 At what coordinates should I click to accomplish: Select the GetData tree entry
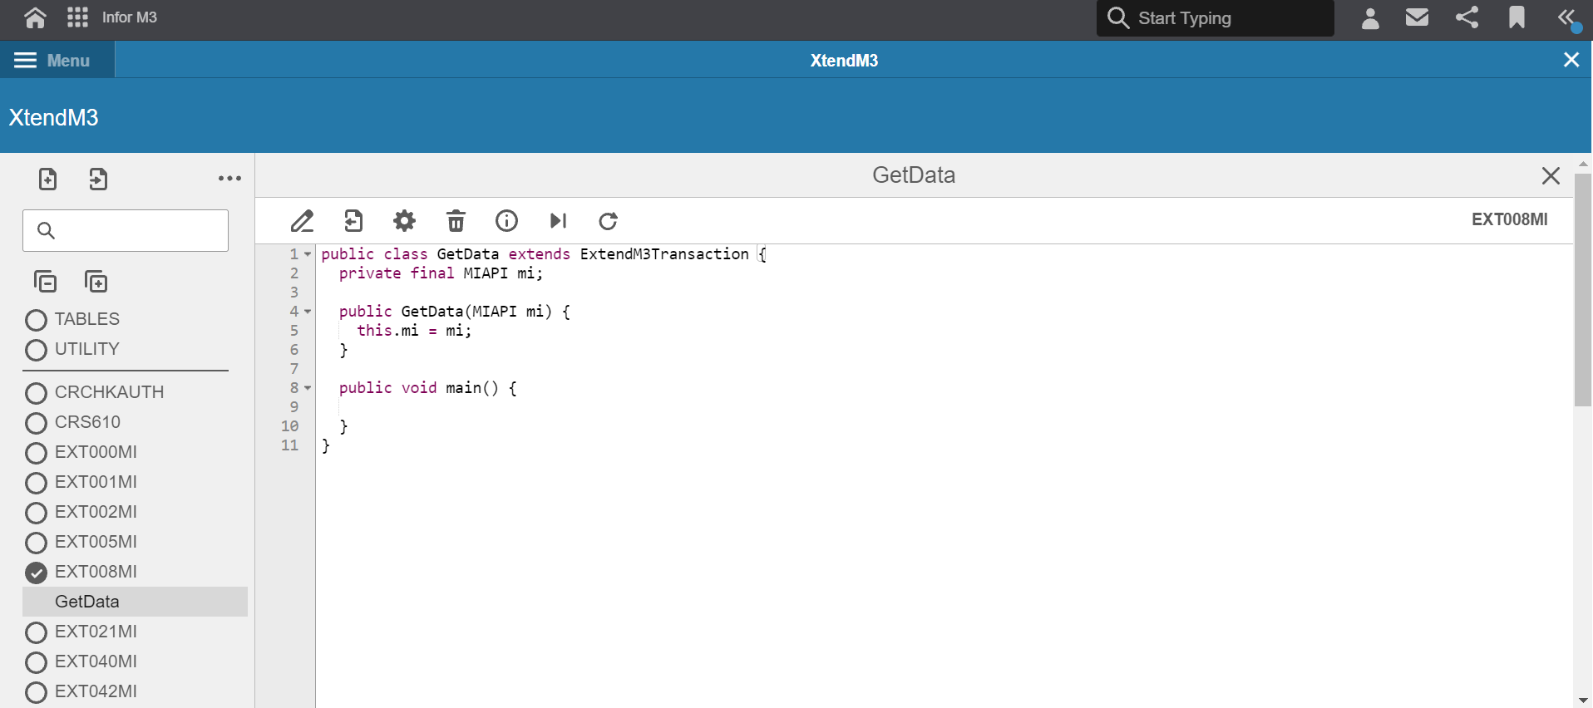point(135,602)
